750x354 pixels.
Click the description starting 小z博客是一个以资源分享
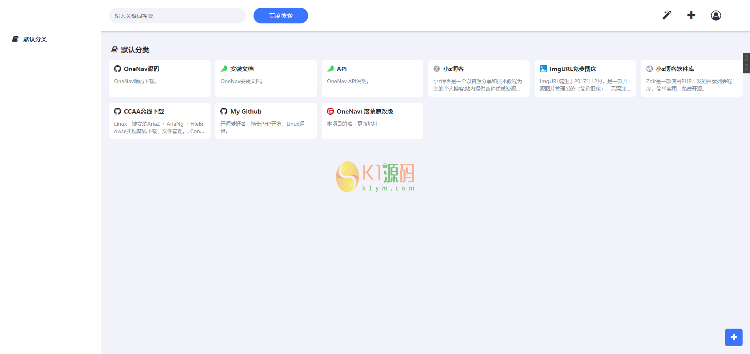pos(478,85)
